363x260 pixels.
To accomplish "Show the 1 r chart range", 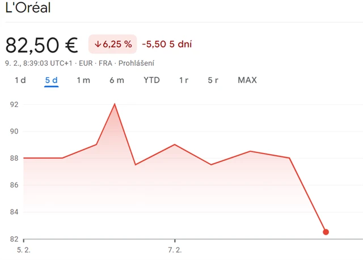I will [x=184, y=80].
